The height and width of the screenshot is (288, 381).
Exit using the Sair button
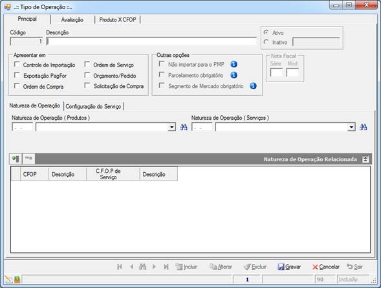click(x=354, y=267)
